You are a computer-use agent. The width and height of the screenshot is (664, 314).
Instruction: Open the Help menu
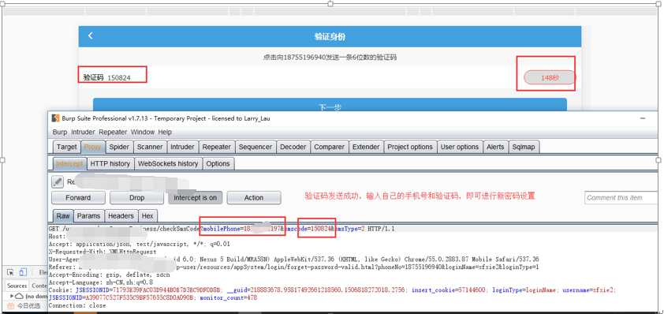coord(165,133)
